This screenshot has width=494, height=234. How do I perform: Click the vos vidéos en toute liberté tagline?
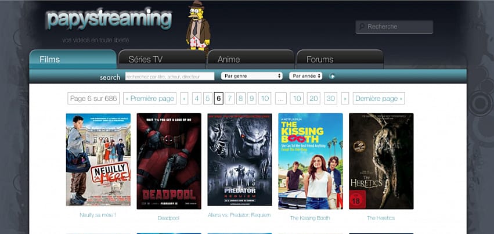95,40
